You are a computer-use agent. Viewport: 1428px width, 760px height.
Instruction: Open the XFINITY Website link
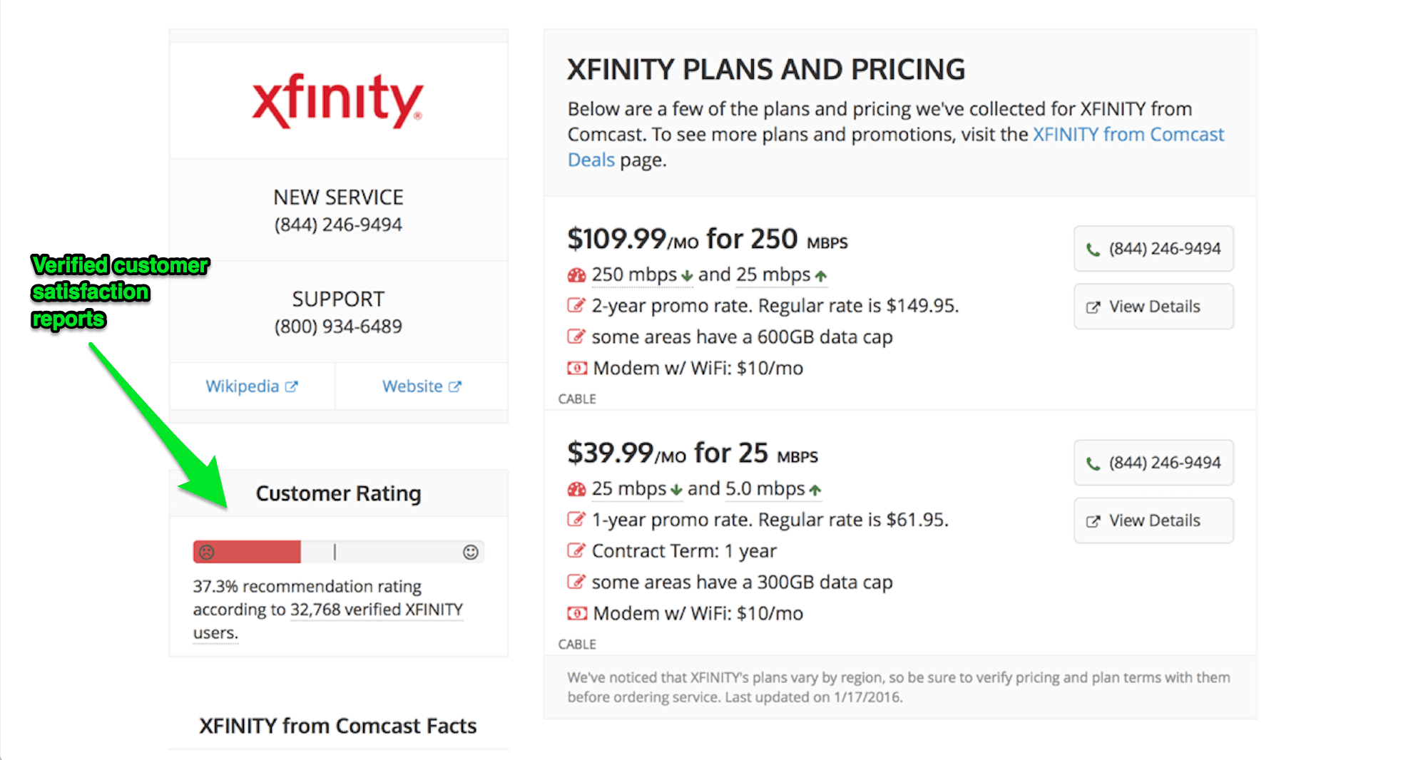click(412, 386)
